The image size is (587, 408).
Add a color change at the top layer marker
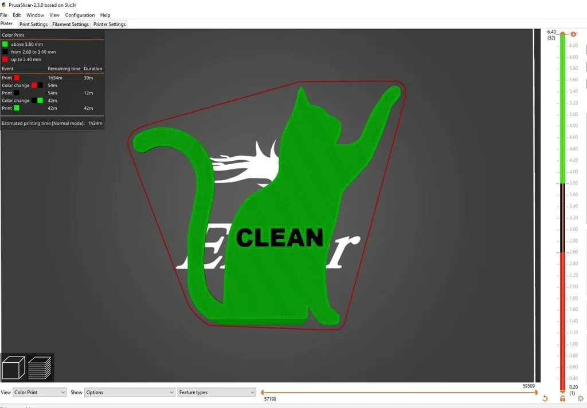click(x=573, y=34)
